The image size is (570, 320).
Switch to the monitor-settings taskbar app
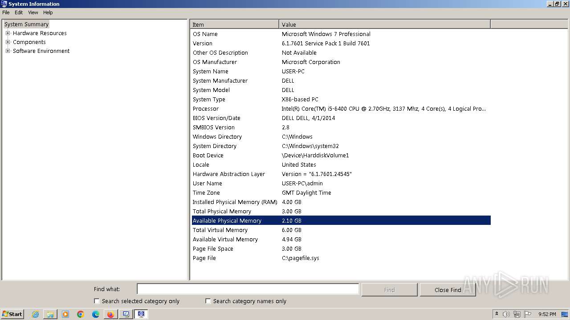126,314
